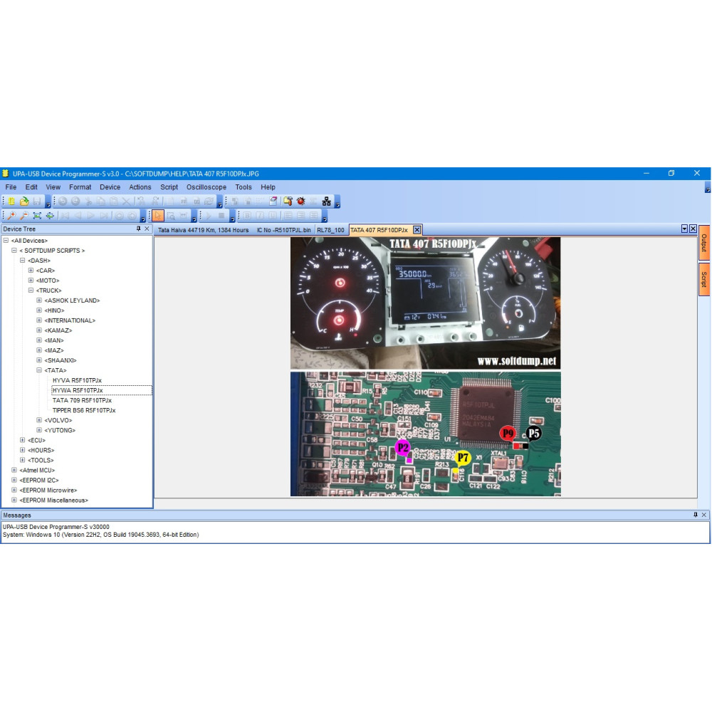The image size is (712, 712).
Task: Click the Bold B formatting icon
Action: (247, 216)
